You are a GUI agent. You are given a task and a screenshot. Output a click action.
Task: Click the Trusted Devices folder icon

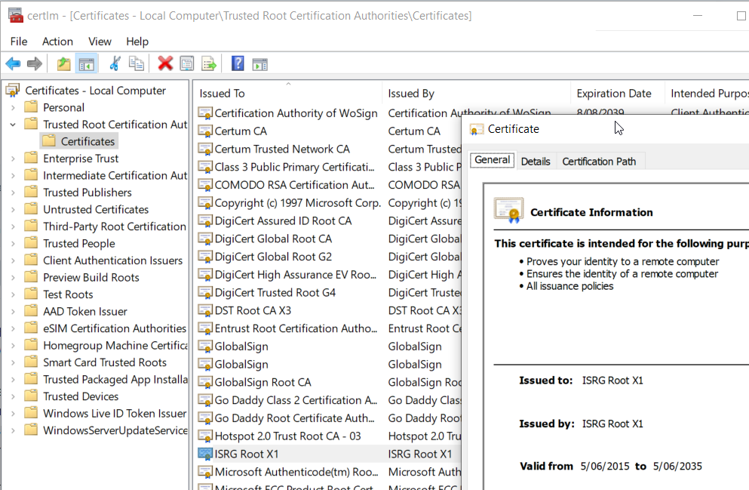tap(31, 396)
